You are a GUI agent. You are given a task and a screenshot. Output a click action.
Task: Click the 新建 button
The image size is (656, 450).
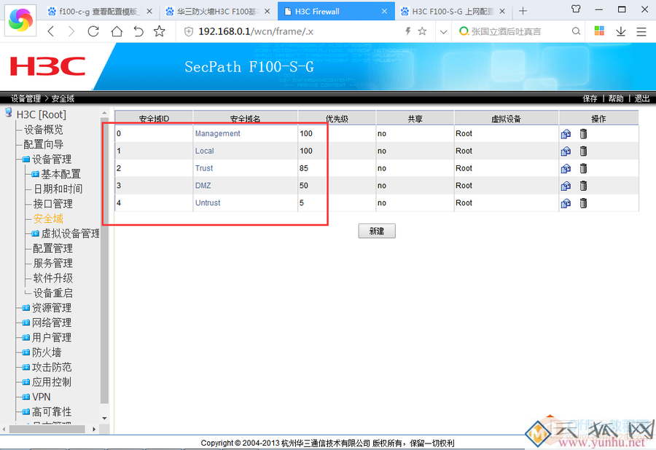pyautogui.click(x=377, y=231)
